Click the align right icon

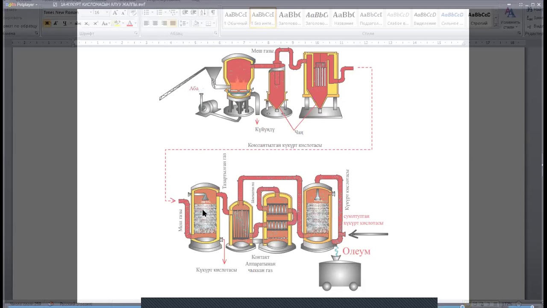click(164, 23)
